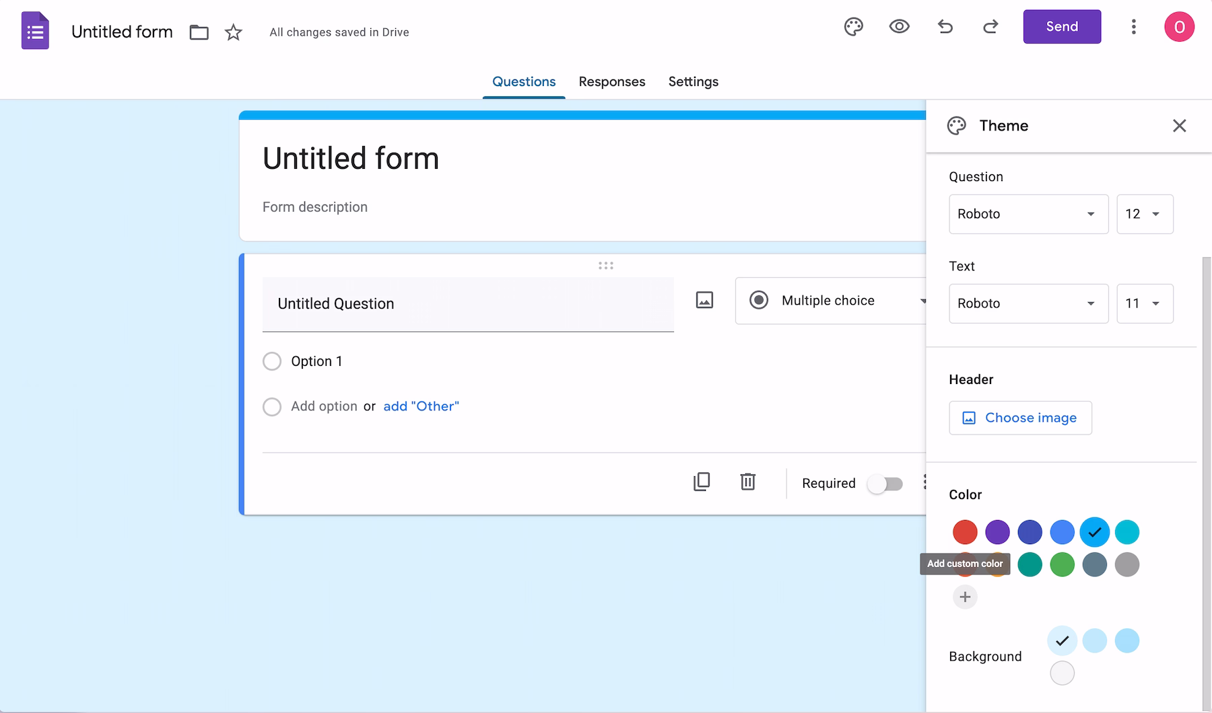Select the red theme color swatch
This screenshot has width=1212, height=713.
pos(965,532)
